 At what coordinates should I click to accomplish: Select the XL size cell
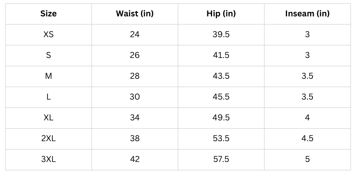pos(48,118)
